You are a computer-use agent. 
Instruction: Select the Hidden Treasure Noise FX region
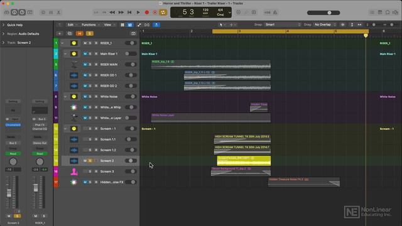[x=304, y=182]
